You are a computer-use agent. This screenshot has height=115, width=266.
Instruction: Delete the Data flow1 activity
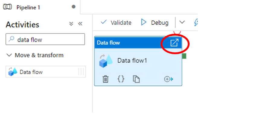pyautogui.click(x=105, y=79)
